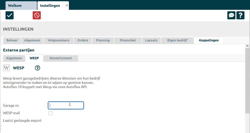The width and height of the screenshot is (250, 133).
Task: Switch to the Planning tab
Action: pyautogui.click(x=103, y=40)
